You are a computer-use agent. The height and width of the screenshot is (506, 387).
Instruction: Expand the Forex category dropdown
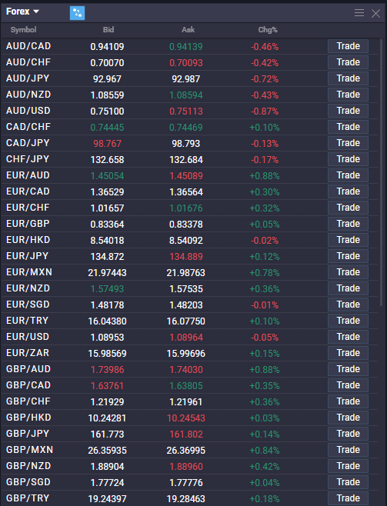[22, 12]
